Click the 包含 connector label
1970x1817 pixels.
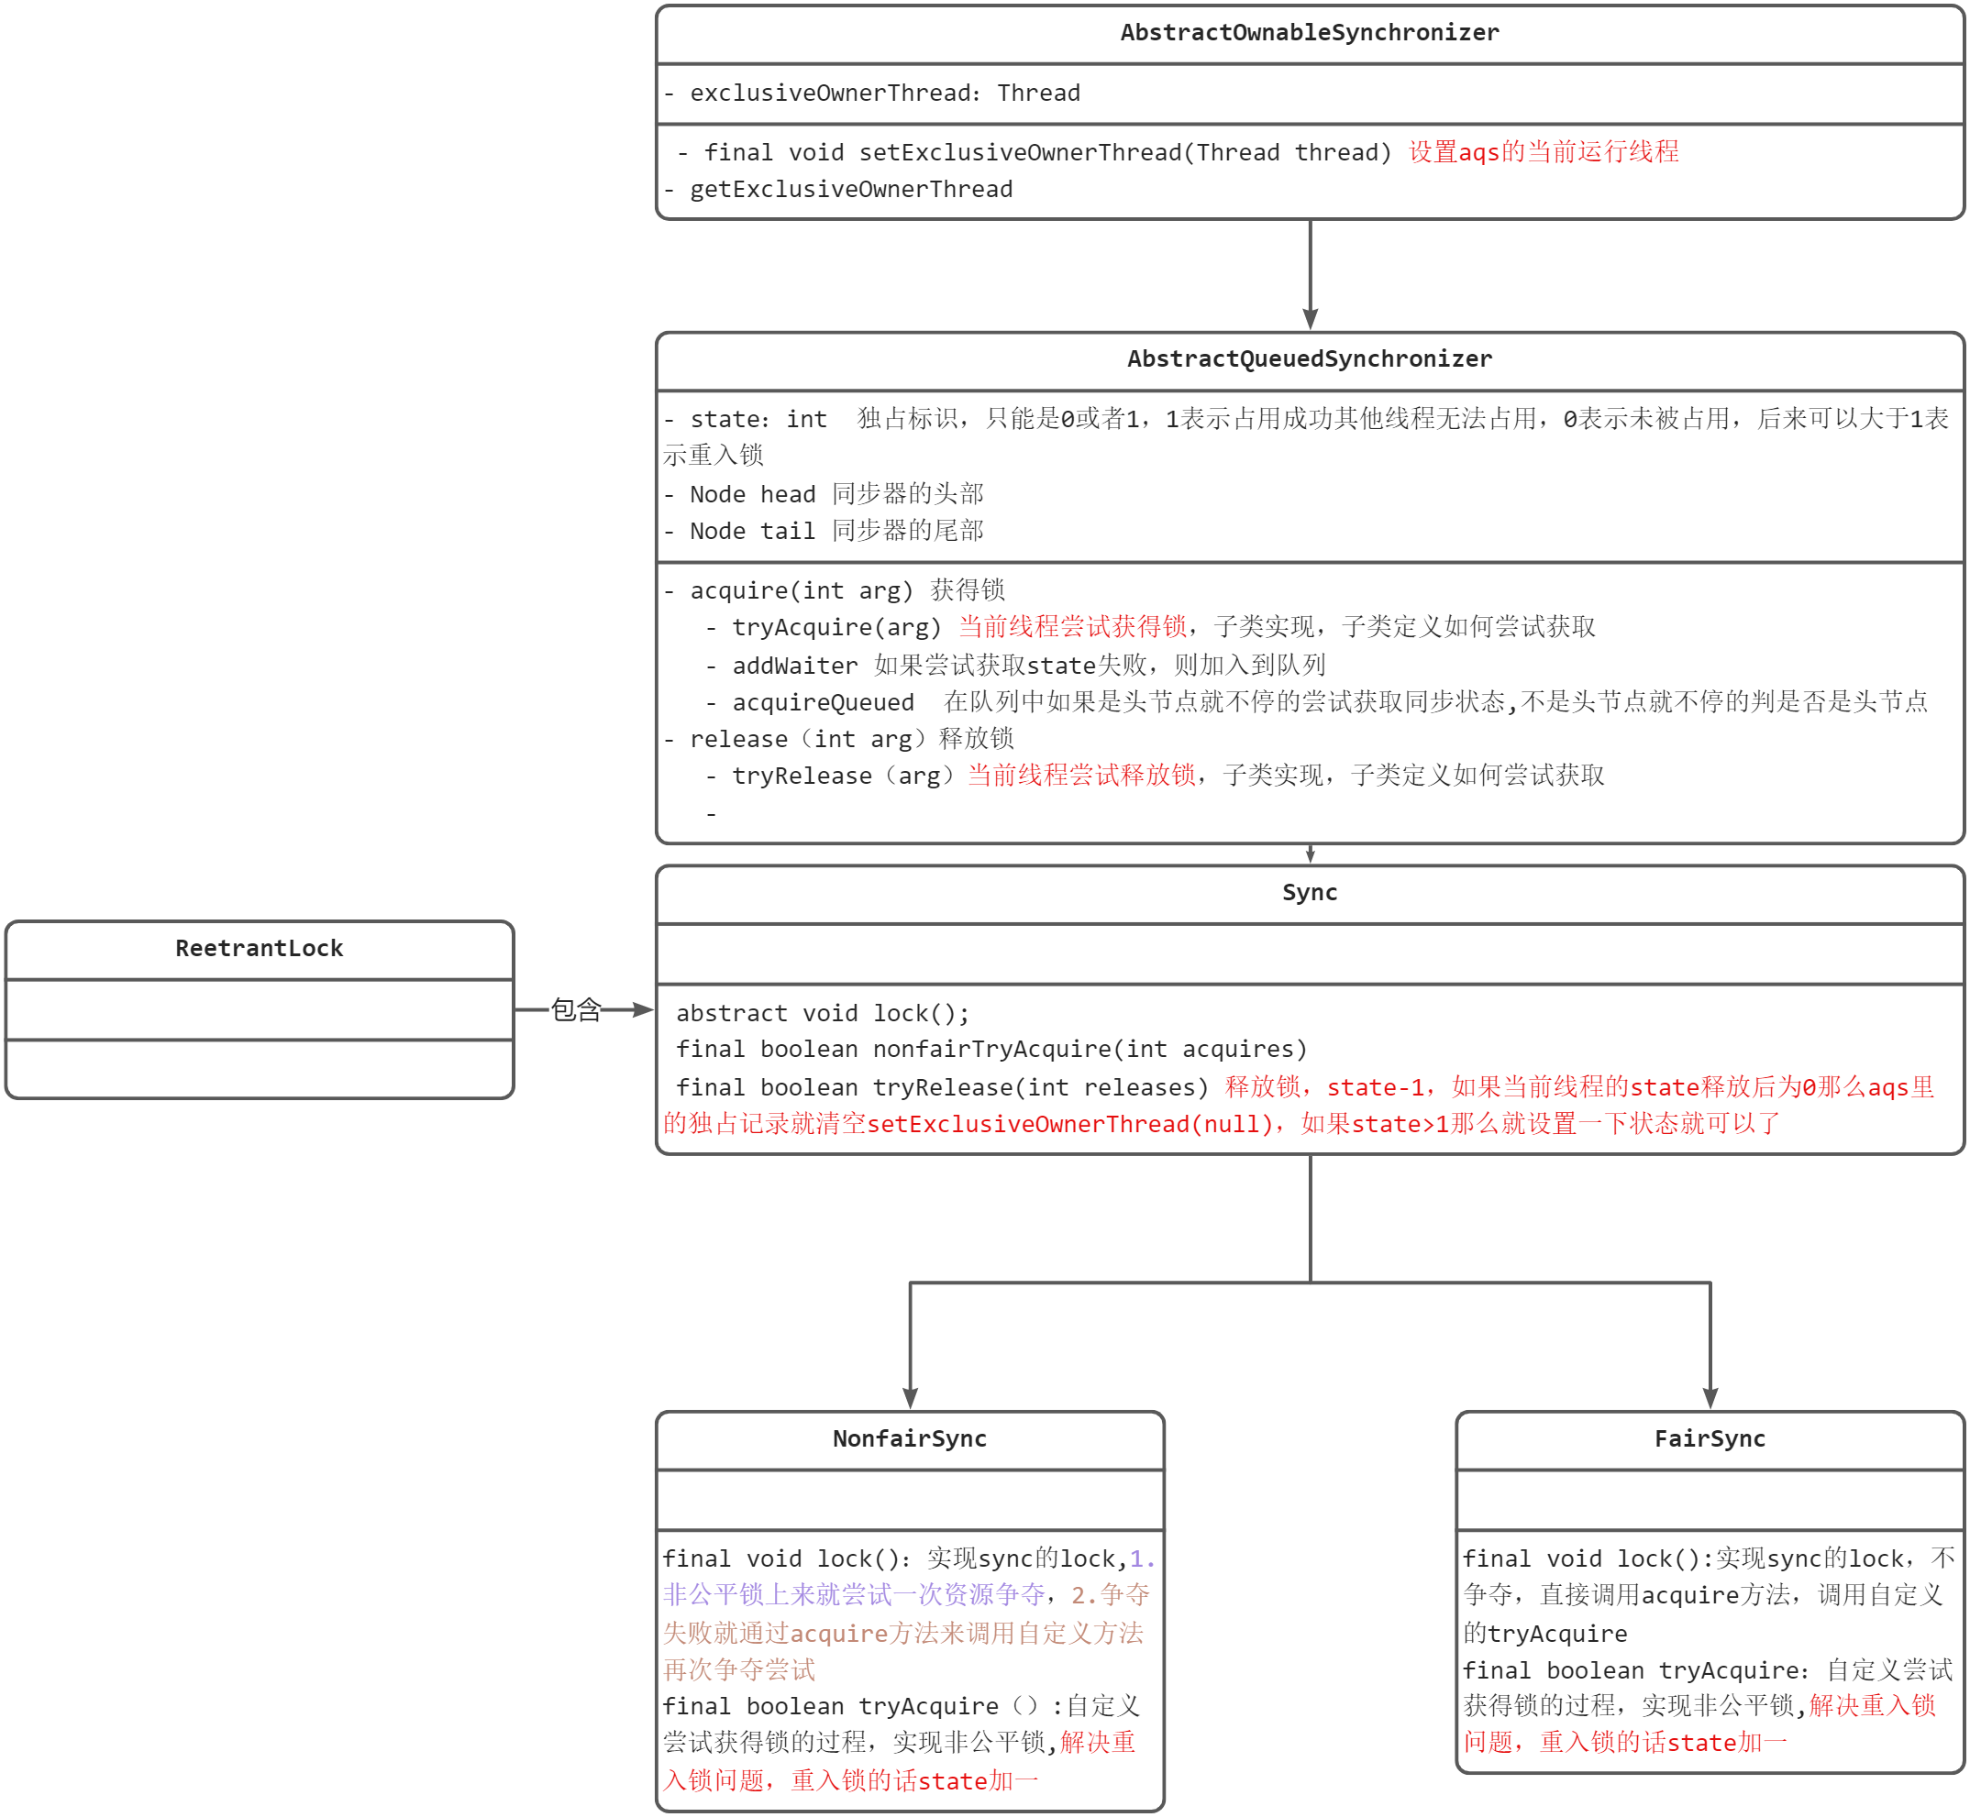[x=576, y=1009]
